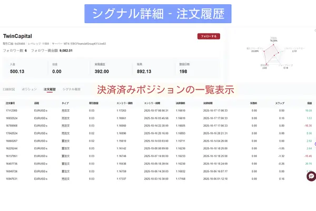The image size is (316, 211).
Task: Click the 登録日数 198 stat card
Action: click(197, 69)
